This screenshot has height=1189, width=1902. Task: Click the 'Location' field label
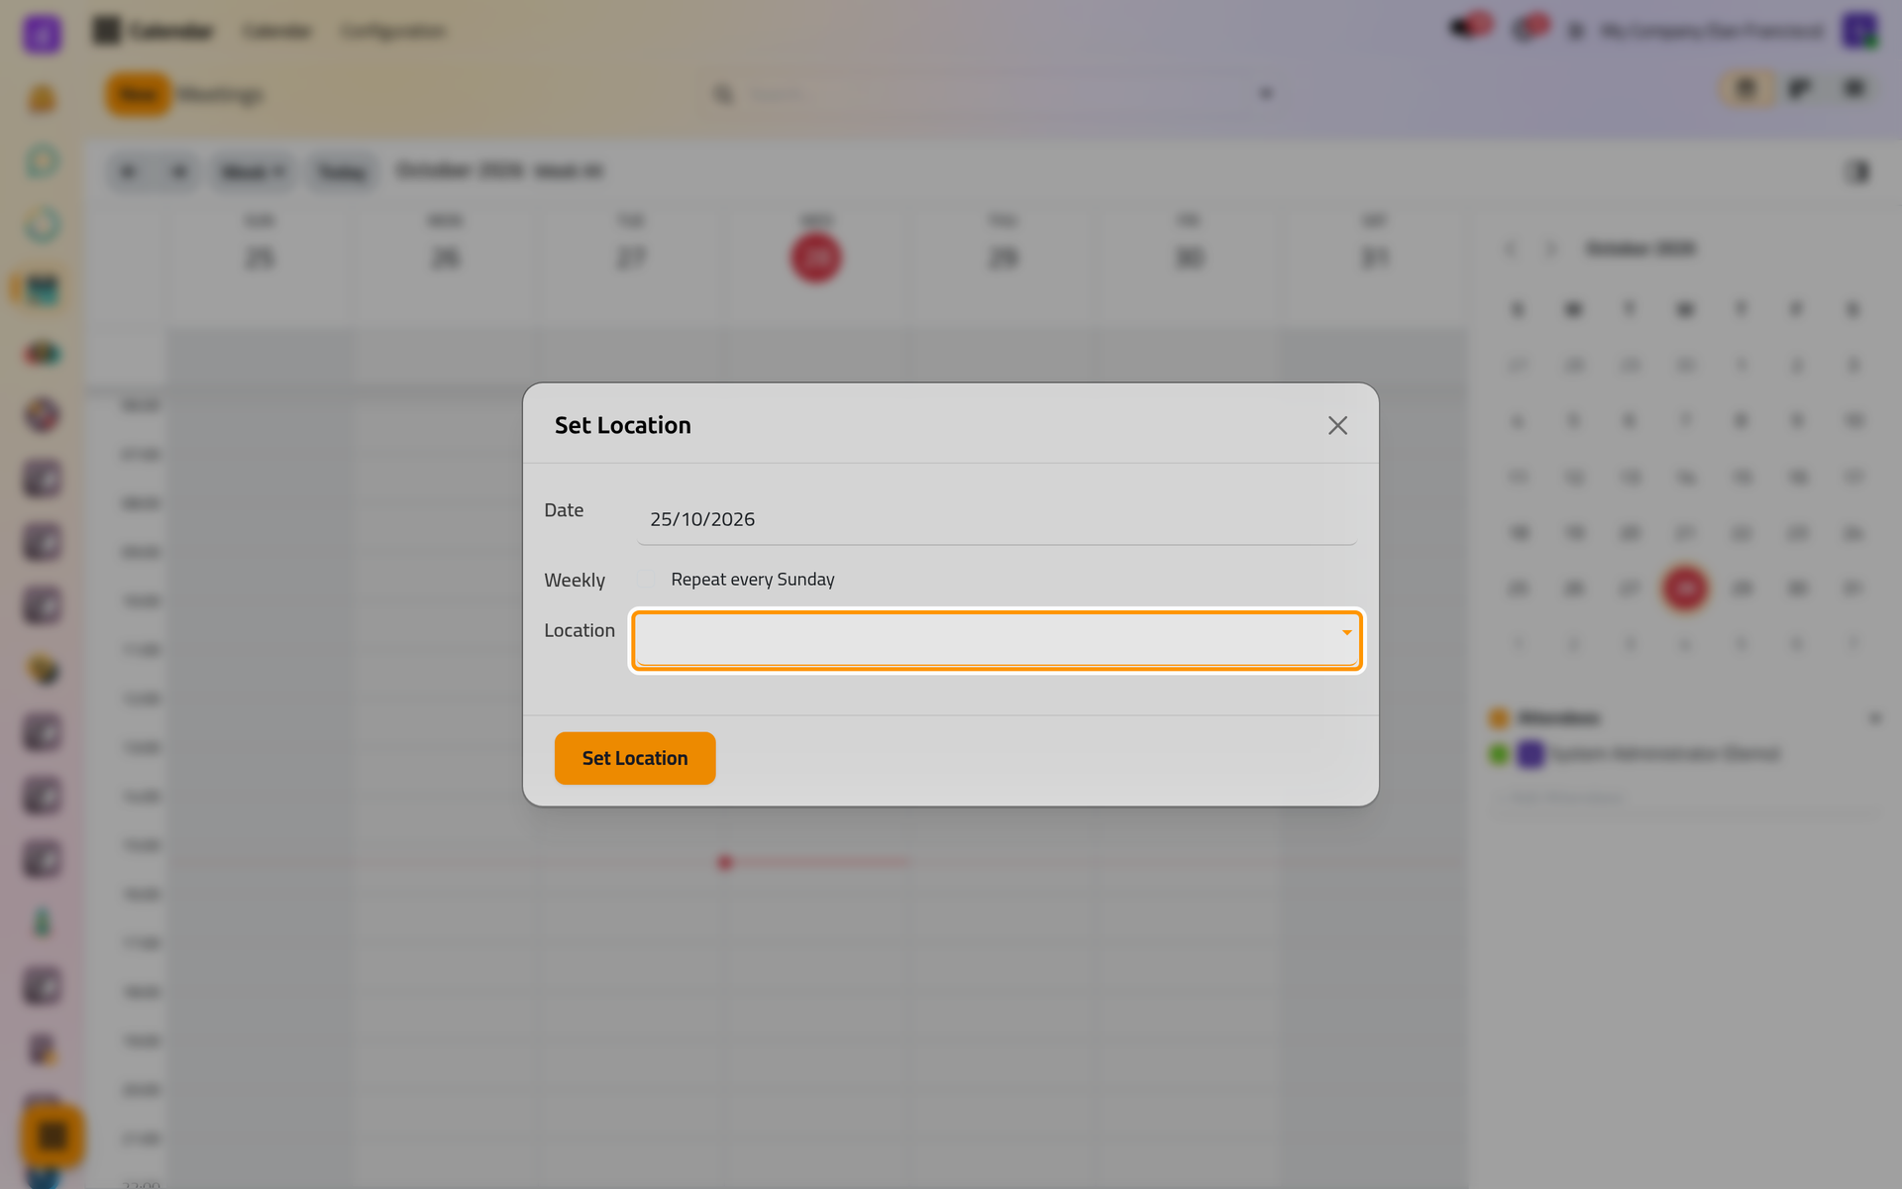tap(580, 630)
